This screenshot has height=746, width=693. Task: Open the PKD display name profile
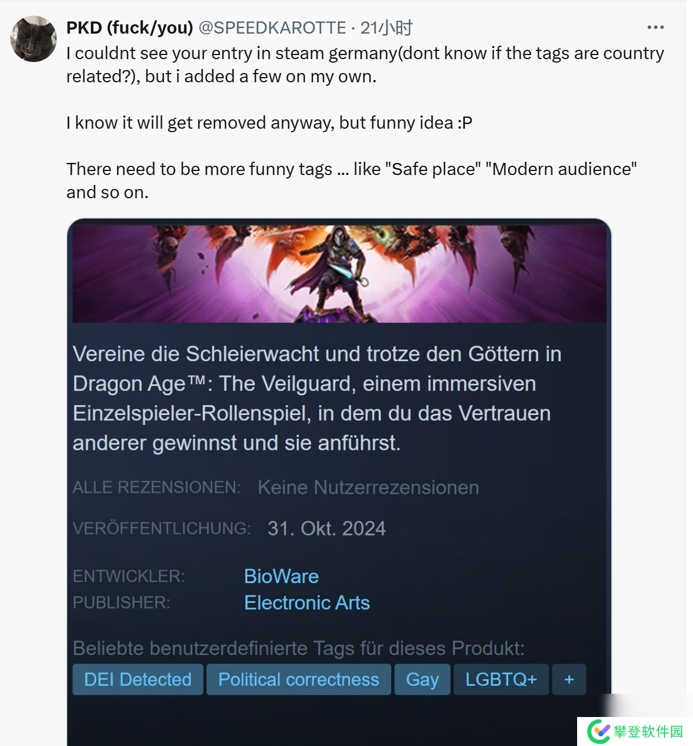pos(130,27)
